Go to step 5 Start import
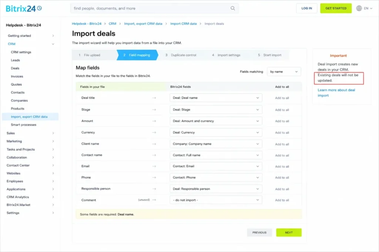This screenshot has height=252, width=379. (x=269, y=55)
